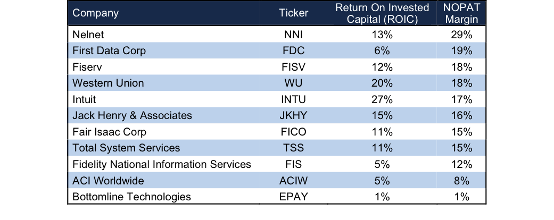554x220 pixels.
Task: Click Nelnet's 29% NOPAT Margin value
Action: point(462,34)
